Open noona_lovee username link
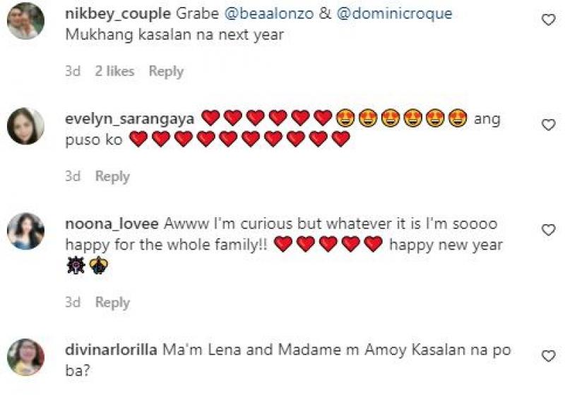565x397 pixels. [x=112, y=224]
